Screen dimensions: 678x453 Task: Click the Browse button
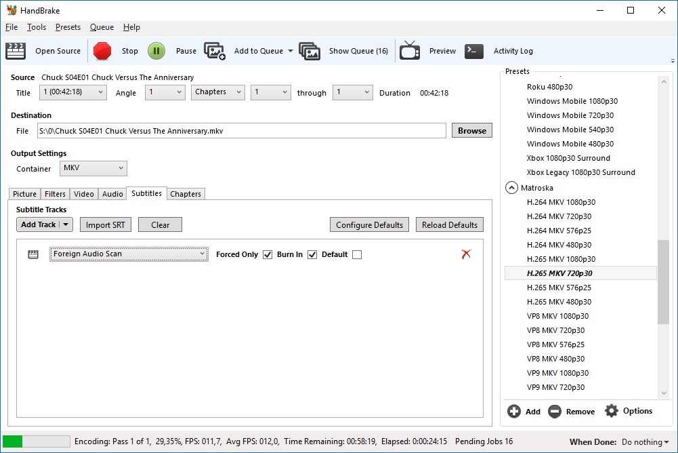pyautogui.click(x=471, y=131)
